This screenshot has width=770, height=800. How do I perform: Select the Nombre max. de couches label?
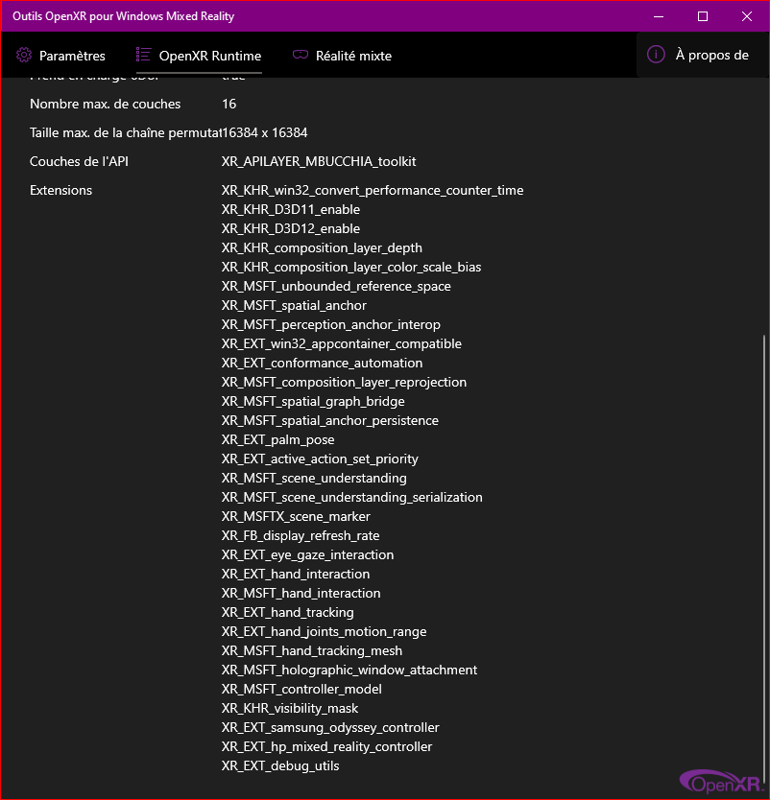[x=106, y=105]
